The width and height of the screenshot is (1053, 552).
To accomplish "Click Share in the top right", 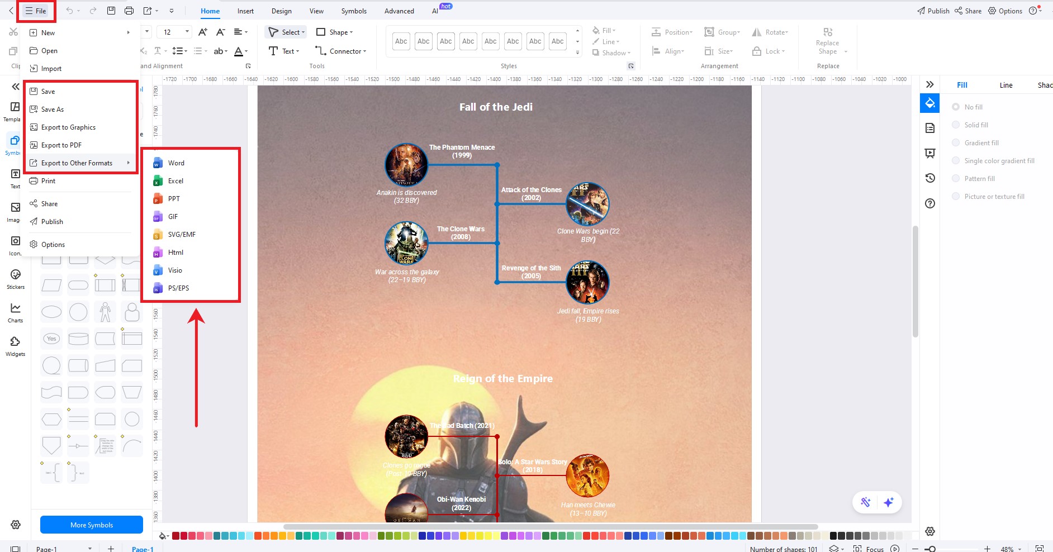I will (968, 11).
